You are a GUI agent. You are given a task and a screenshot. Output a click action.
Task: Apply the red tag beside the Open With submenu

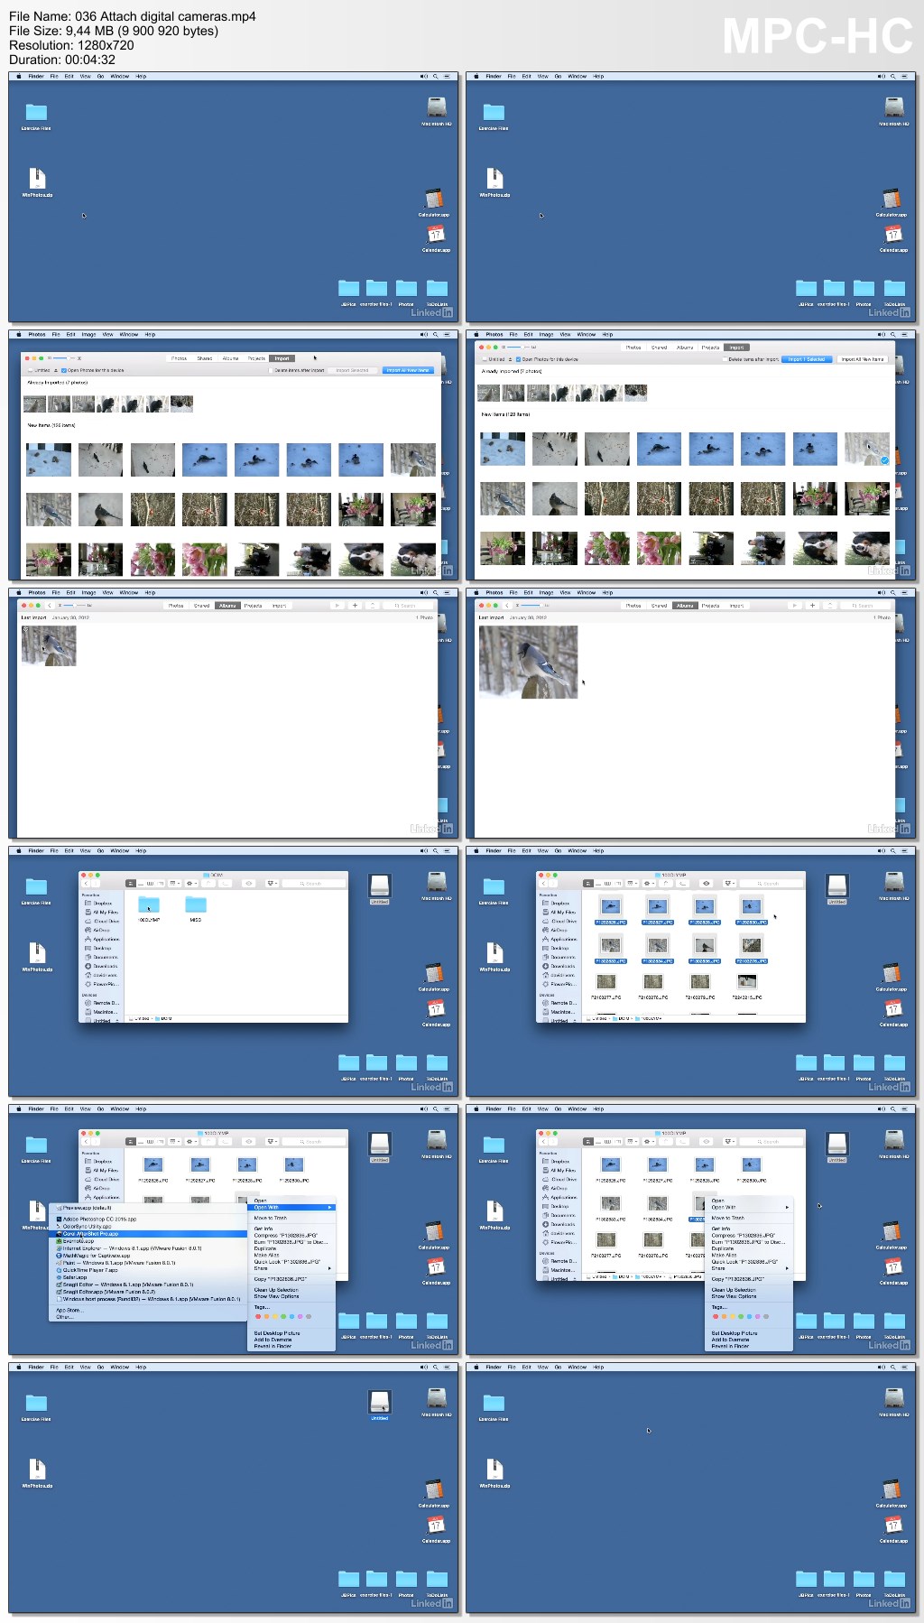(x=257, y=1317)
